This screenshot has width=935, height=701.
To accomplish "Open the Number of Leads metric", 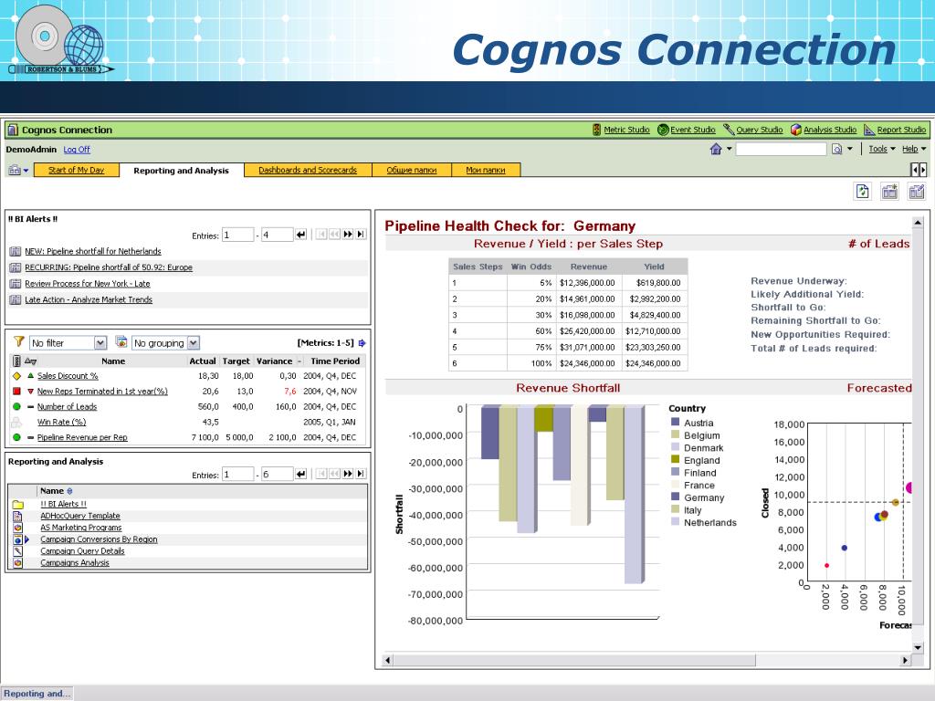I will (x=67, y=406).
